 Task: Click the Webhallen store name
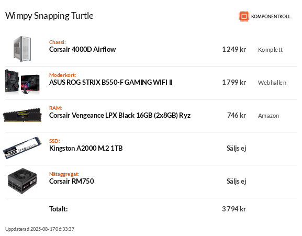coord(272,83)
